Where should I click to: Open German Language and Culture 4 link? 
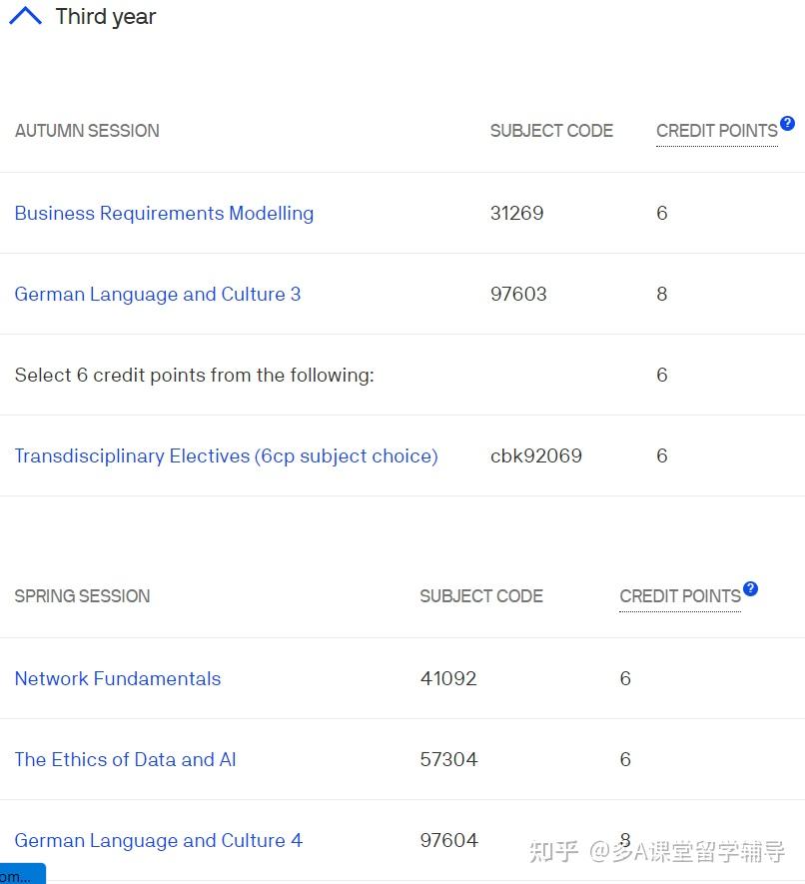159,841
